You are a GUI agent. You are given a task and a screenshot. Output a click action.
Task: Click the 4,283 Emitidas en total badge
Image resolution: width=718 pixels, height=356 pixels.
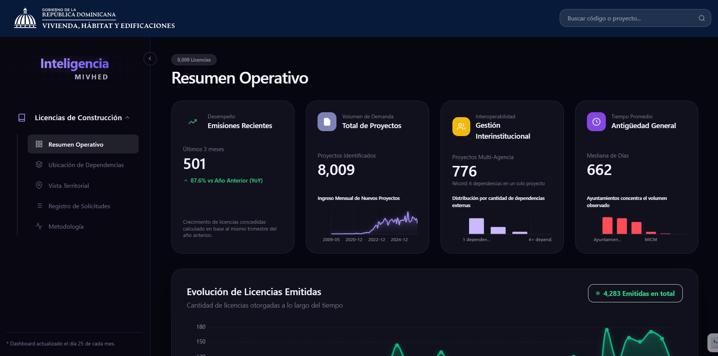click(x=635, y=293)
